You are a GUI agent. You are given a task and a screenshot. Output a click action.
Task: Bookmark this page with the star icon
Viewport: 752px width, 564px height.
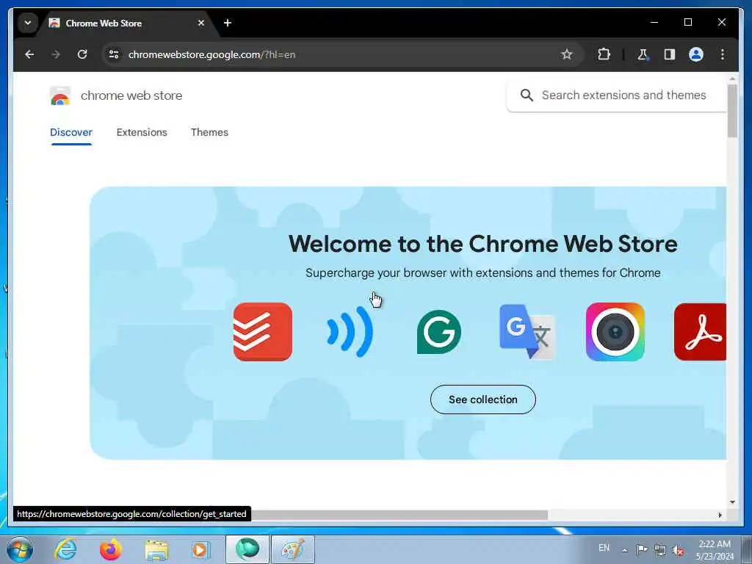[x=567, y=54]
